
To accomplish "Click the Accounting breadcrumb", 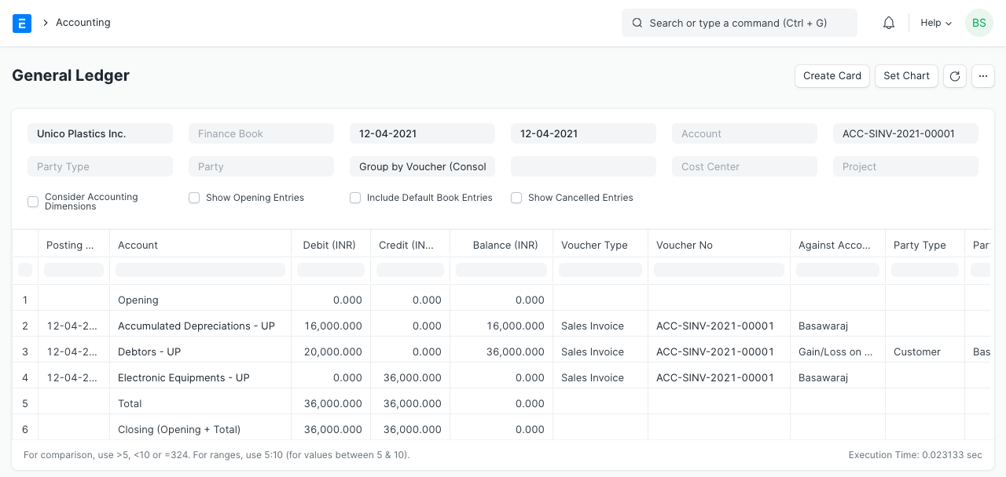I will [x=83, y=23].
